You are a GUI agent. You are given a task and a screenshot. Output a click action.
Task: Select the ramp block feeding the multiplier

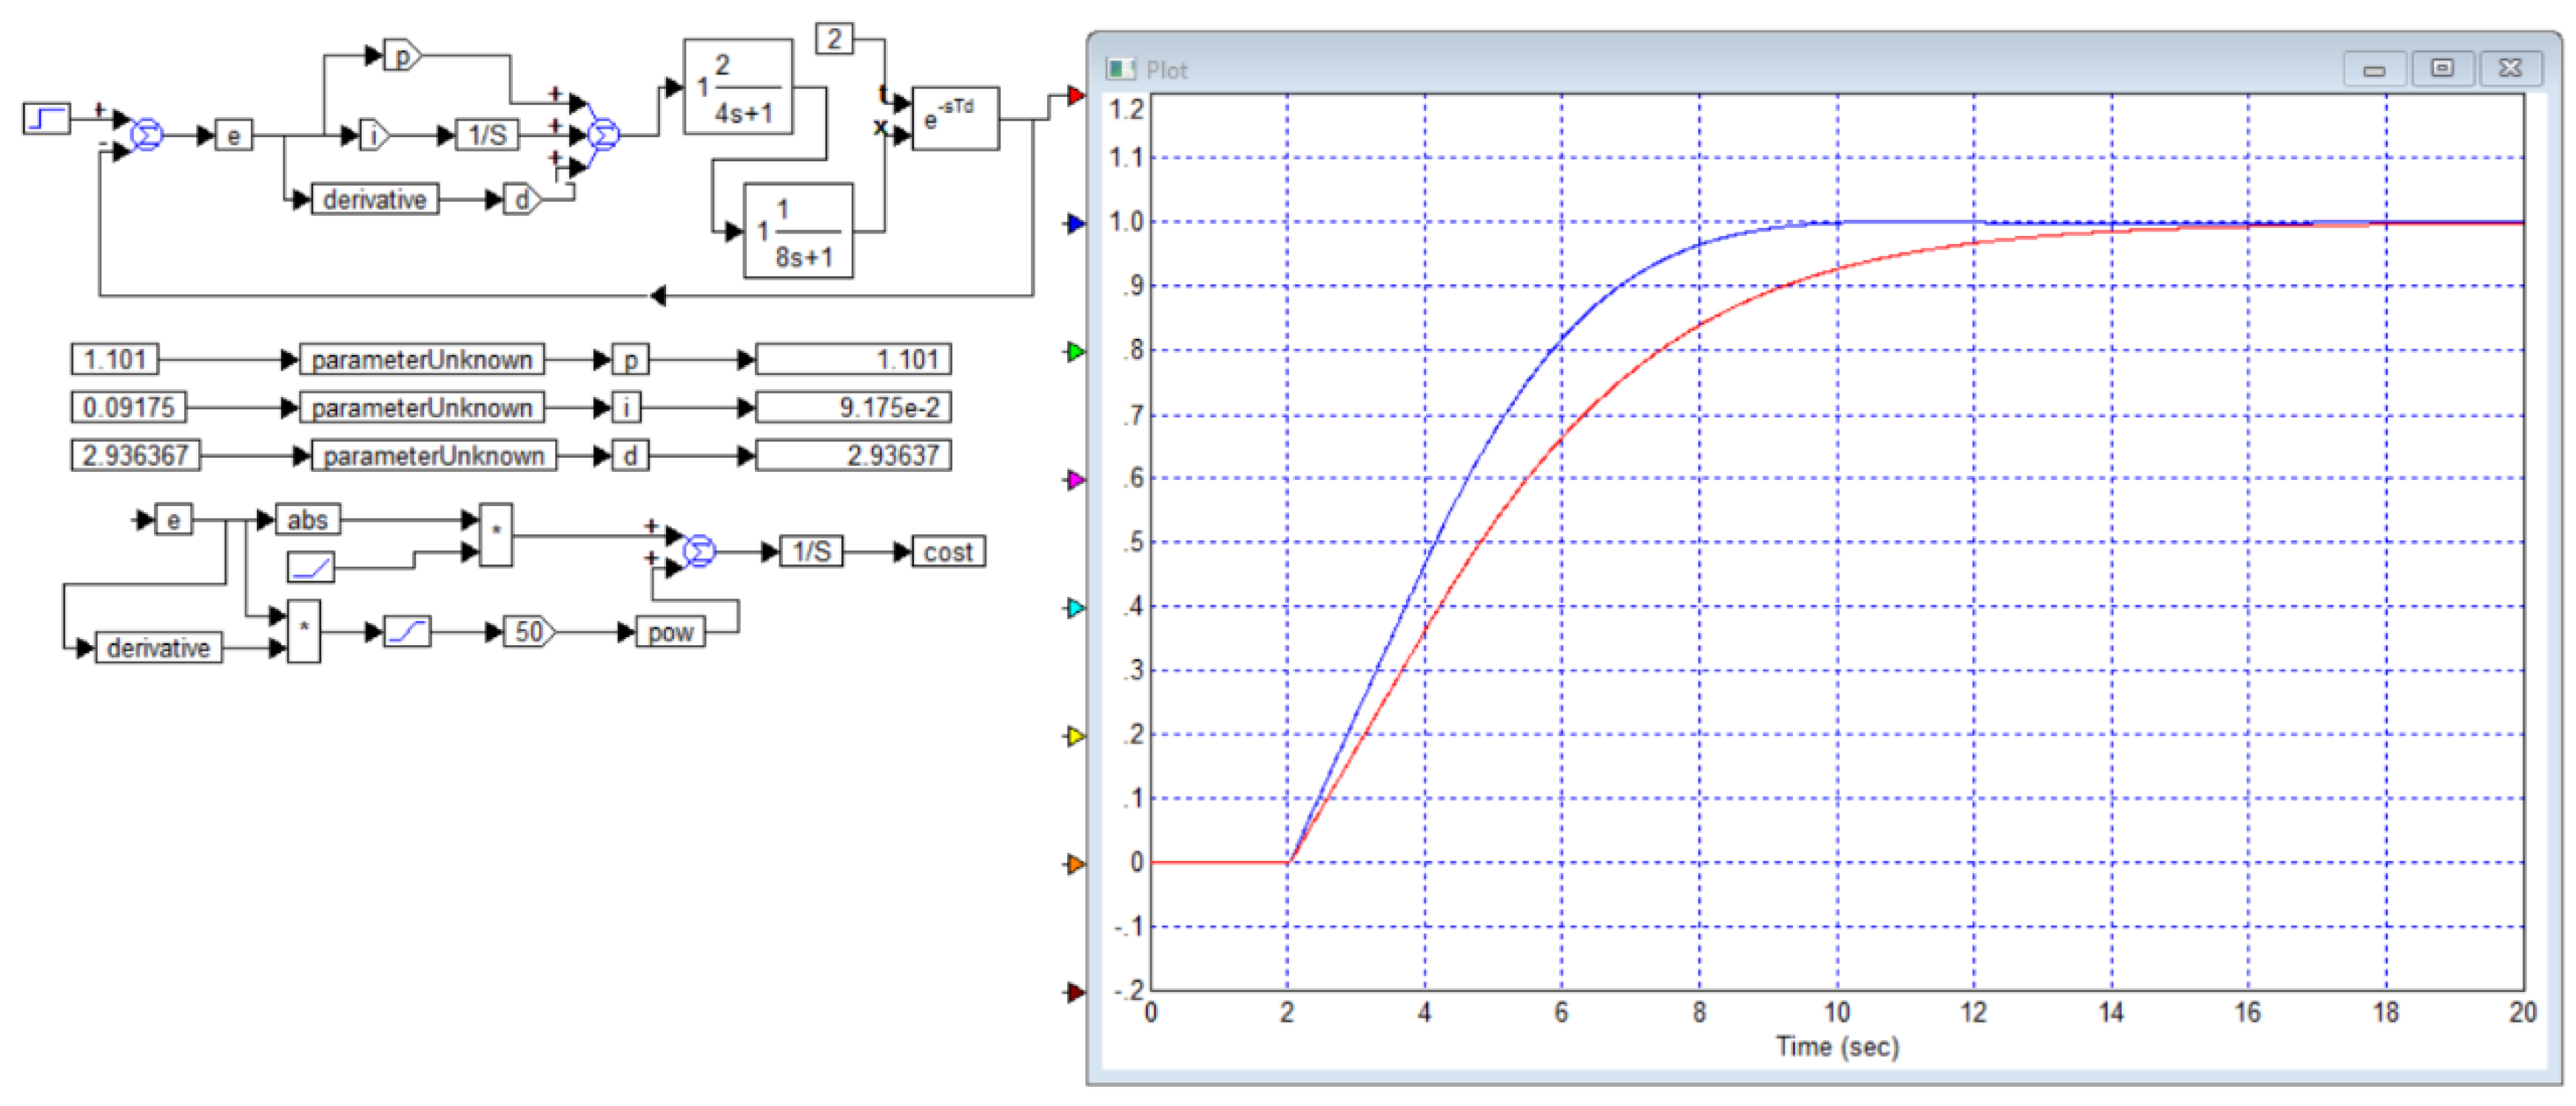pos(310,568)
